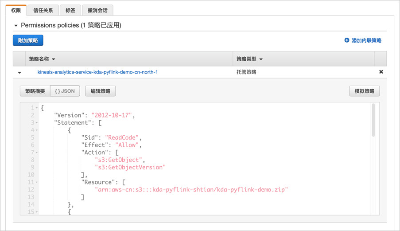Viewport: 400px width, 231px height.
Task: Collapse the kinesis-analytics-service policy row
Action: (x=19, y=73)
